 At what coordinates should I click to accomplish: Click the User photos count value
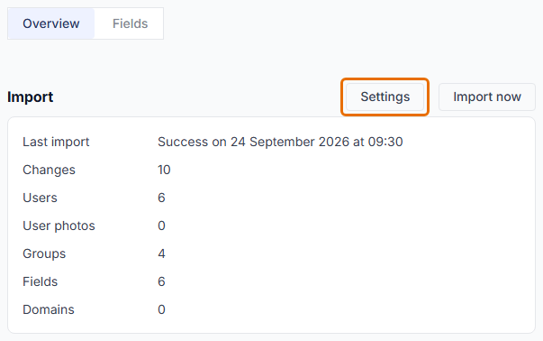[161, 226]
